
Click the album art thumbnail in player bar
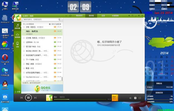49,98
